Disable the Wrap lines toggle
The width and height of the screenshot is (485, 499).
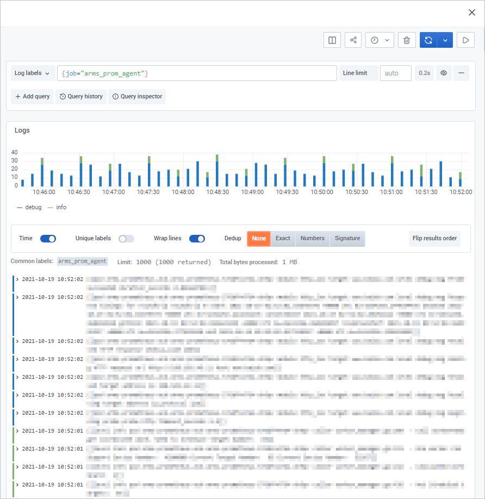[197, 238]
